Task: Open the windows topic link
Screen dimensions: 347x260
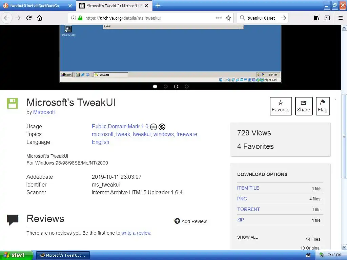Action: (x=164, y=134)
